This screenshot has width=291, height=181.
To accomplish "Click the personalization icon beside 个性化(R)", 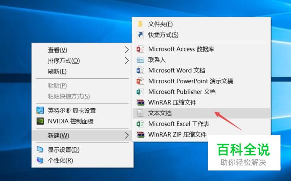I will pyautogui.click(x=40, y=160).
